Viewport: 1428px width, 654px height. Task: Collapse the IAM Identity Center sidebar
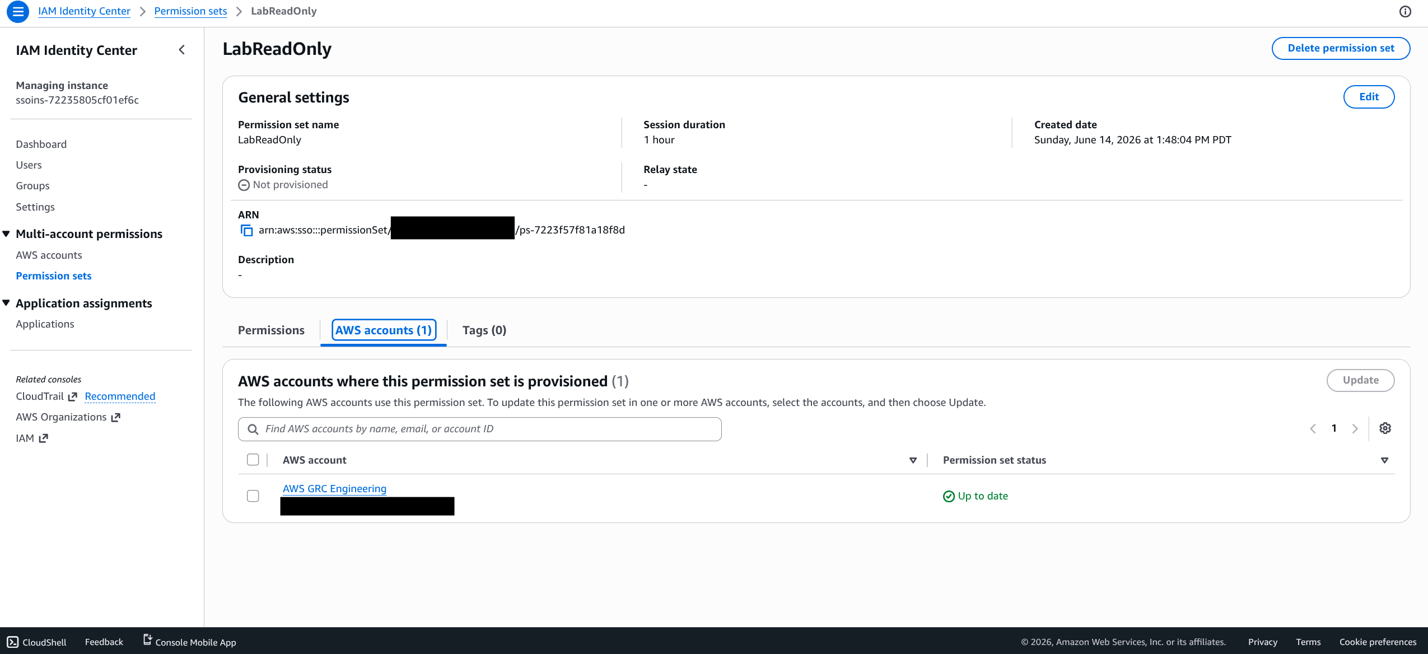pyautogui.click(x=181, y=50)
